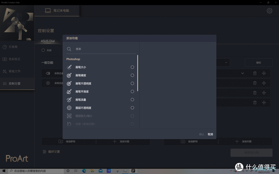The image size is (279, 174).
Task: Open the MyASUS app from the taskbar
Action: (x=109, y=171)
